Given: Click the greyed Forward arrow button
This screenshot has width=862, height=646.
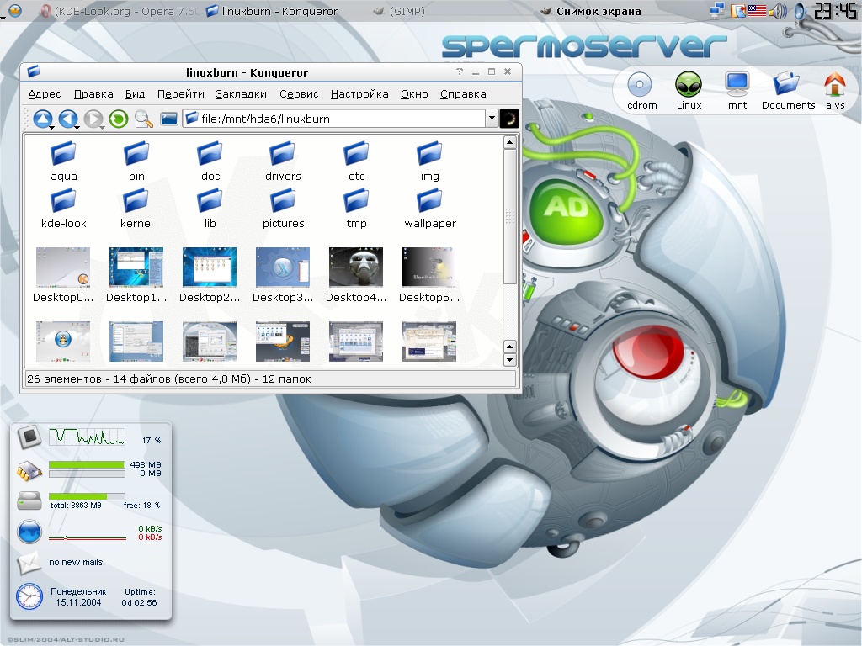Looking at the screenshot, I should [93, 118].
